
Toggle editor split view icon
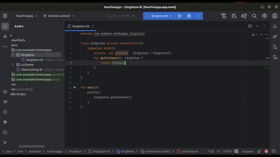250,26
